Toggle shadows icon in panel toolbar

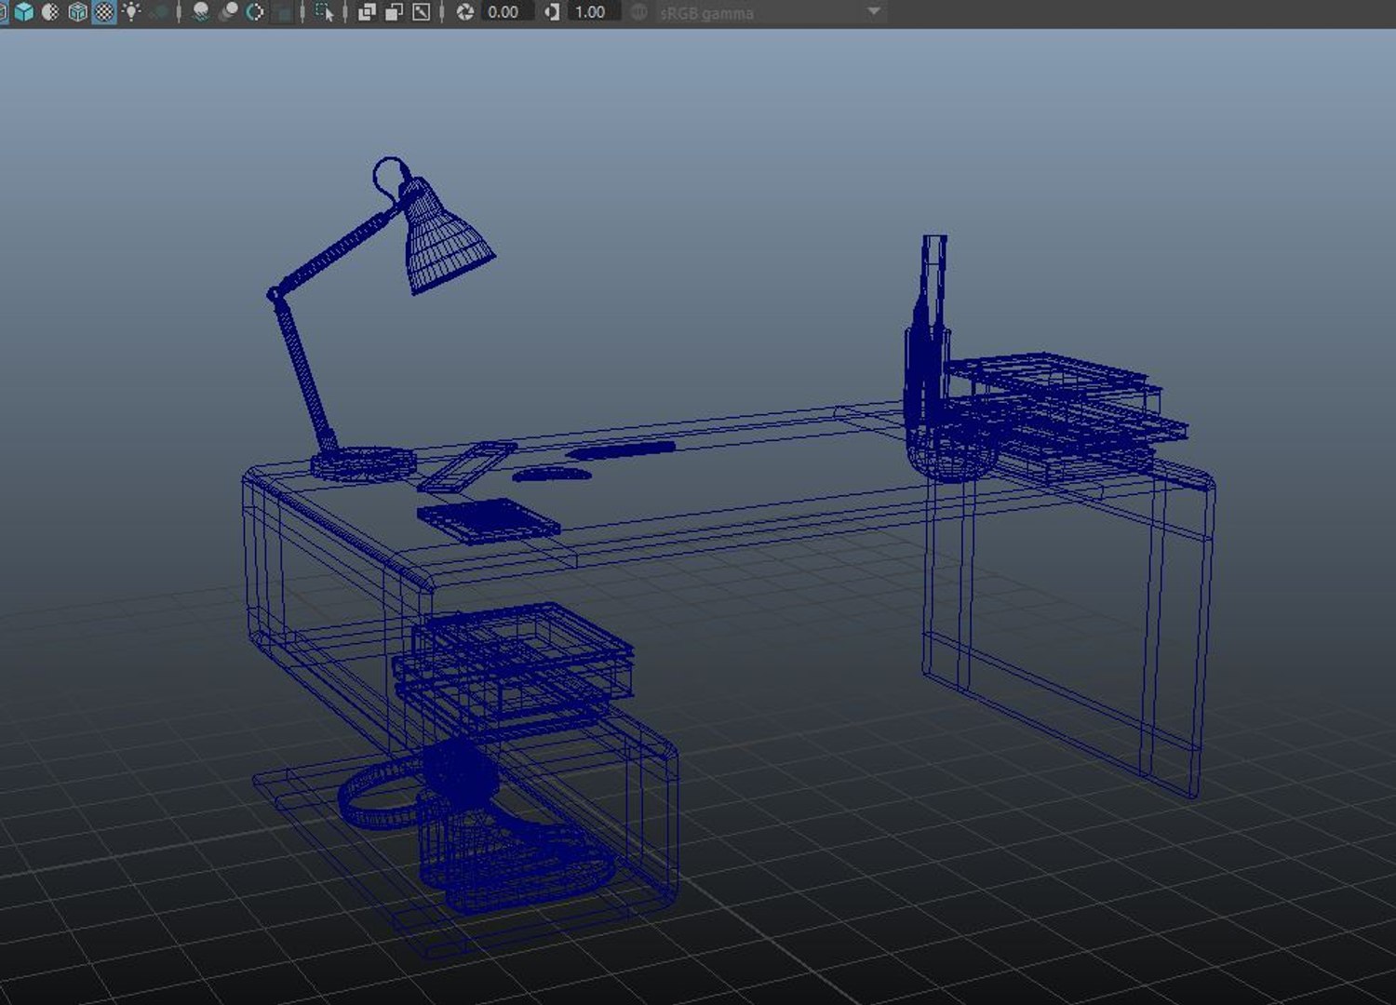click(x=159, y=12)
